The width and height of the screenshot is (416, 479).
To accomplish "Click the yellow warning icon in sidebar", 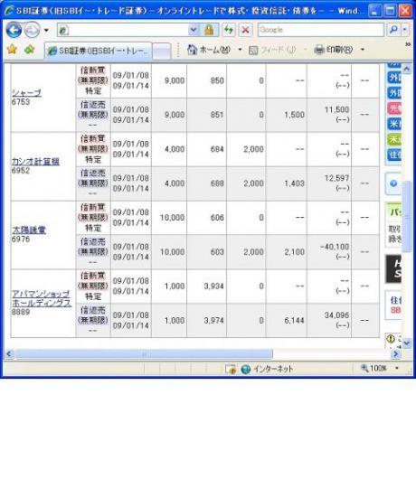I will pos(391,339).
